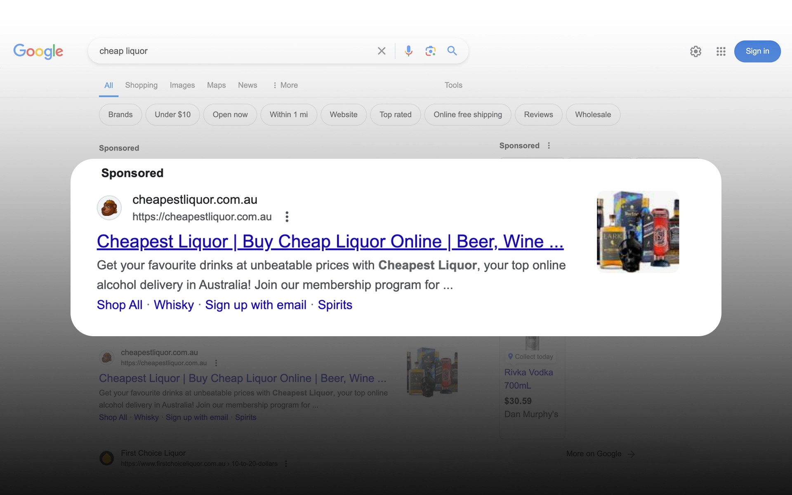Open the dimmed 'Spirits' sitelink
Screen dimensions: 792x495
point(246,417)
